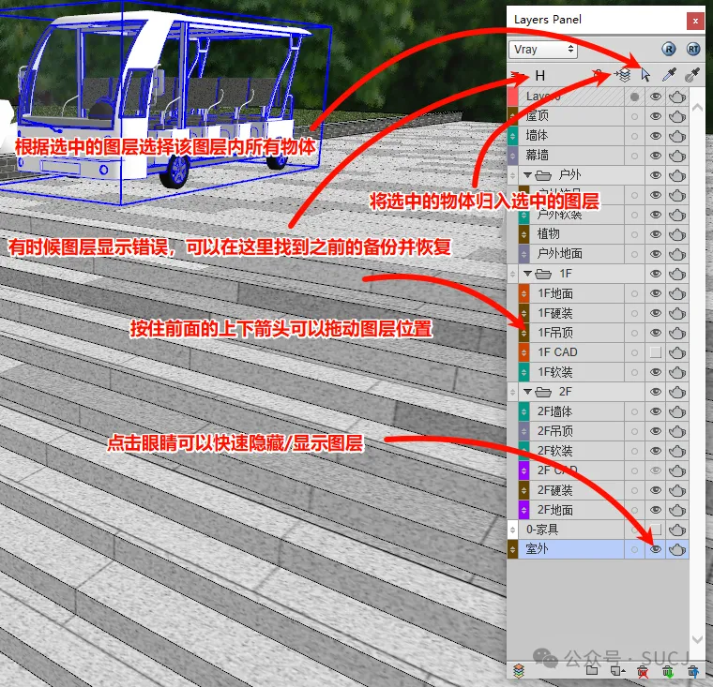Screen dimensions: 713x687
Task: Toggle the teapot render icon for 2F墙体
Action: (x=677, y=411)
